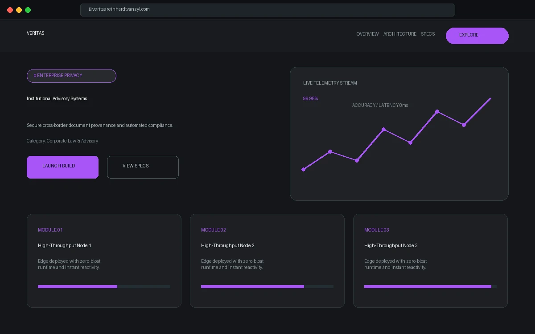Viewport: 535px width, 334px height.
Task: Click the VERITAS brand logo text
Action: [35, 33]
